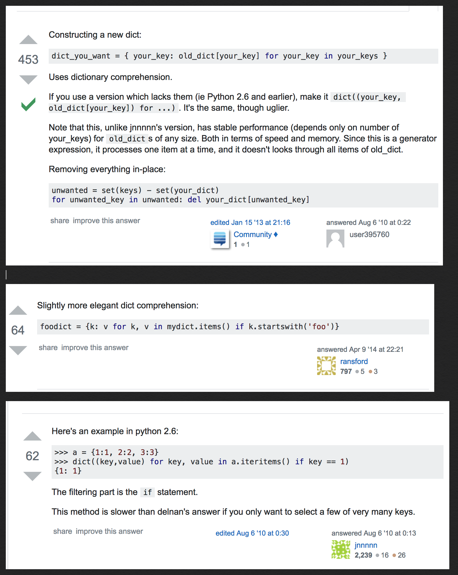Viewport: 458px width, 575px height.
Task: Open the Community user profile link
Action: point(252,234)
